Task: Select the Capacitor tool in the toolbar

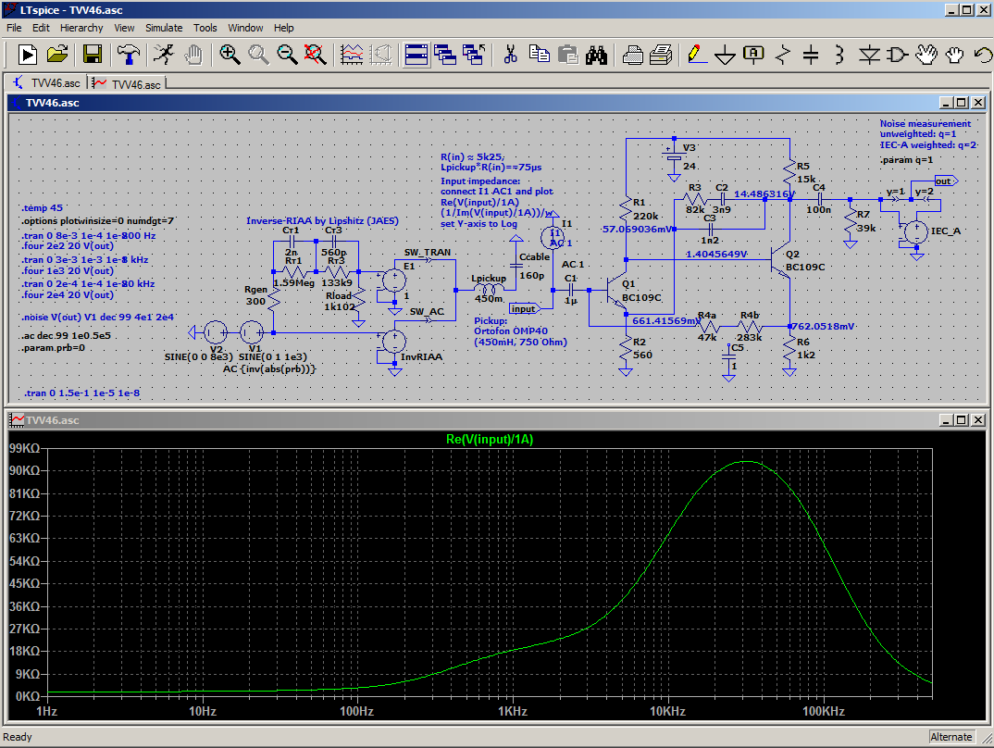Action: [811, 55]
